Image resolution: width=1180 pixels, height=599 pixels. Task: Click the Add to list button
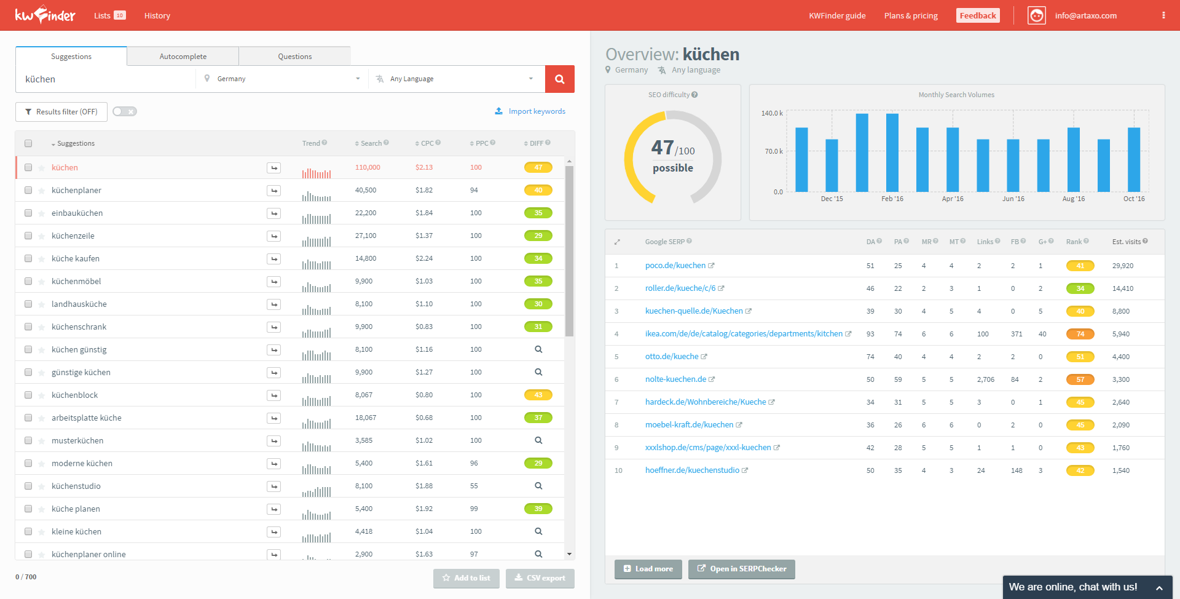466,578
